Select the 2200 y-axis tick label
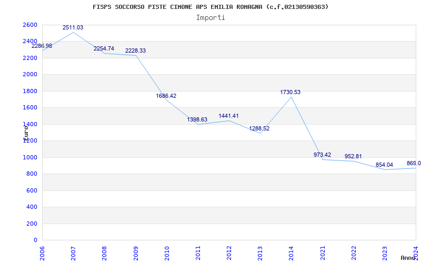 click(30, 58)
